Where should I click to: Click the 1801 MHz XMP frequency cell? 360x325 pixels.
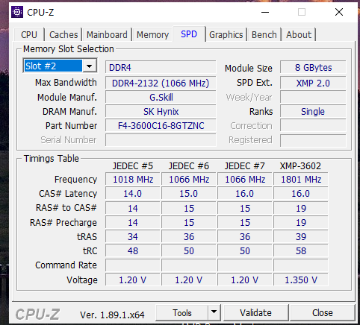(301, 179)
